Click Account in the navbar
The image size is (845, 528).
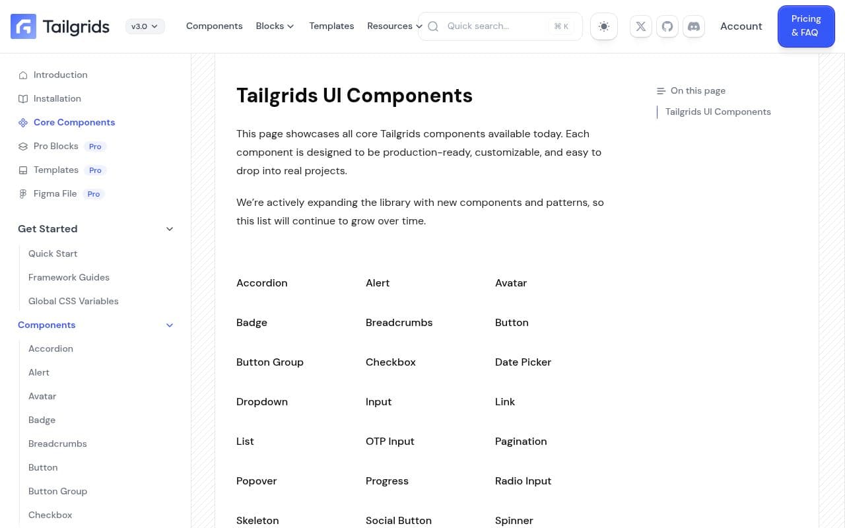(x=741, y=26)
